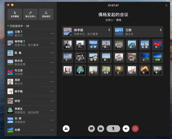Click 高妍 avatar in the participant list

pyautogui.click(x=10, y=82)
